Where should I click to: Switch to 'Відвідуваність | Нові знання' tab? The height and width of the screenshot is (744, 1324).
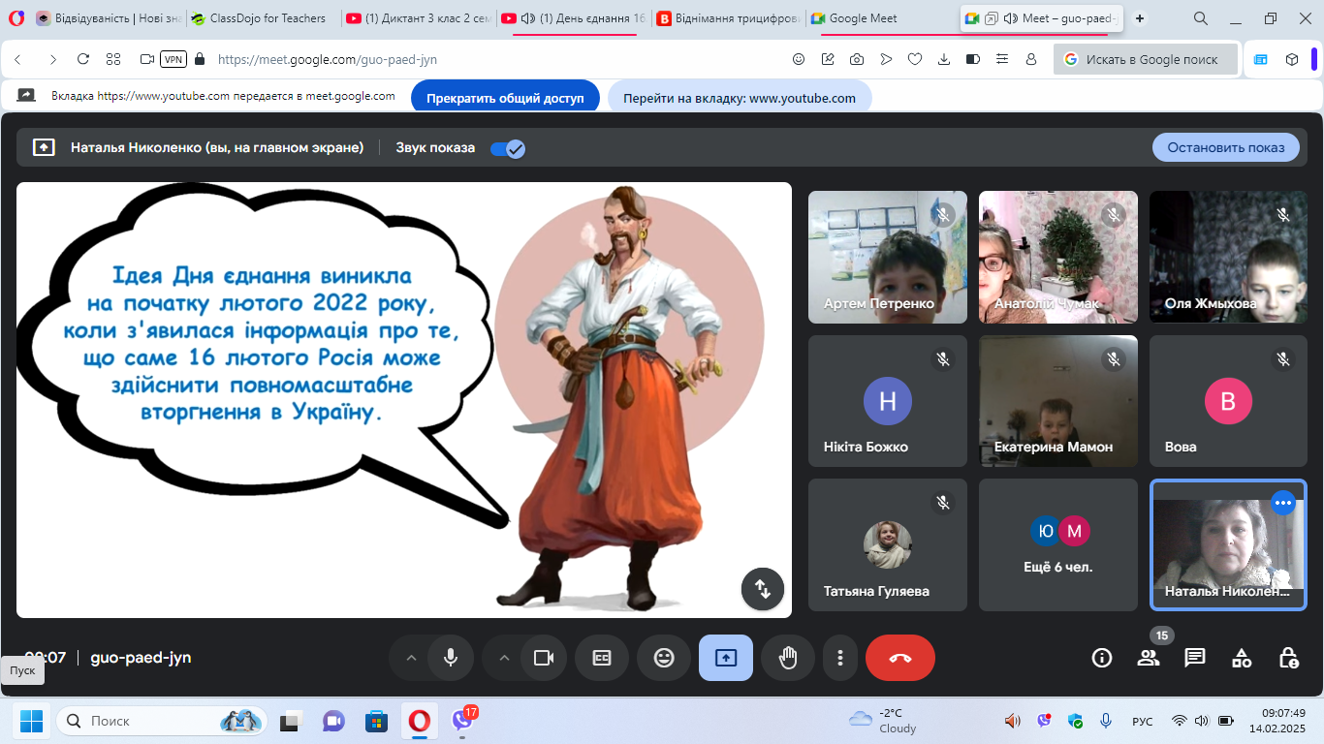point(109,18)
